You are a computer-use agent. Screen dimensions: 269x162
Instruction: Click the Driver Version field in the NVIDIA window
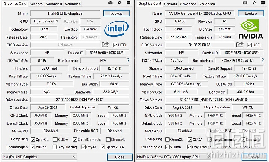214,100
